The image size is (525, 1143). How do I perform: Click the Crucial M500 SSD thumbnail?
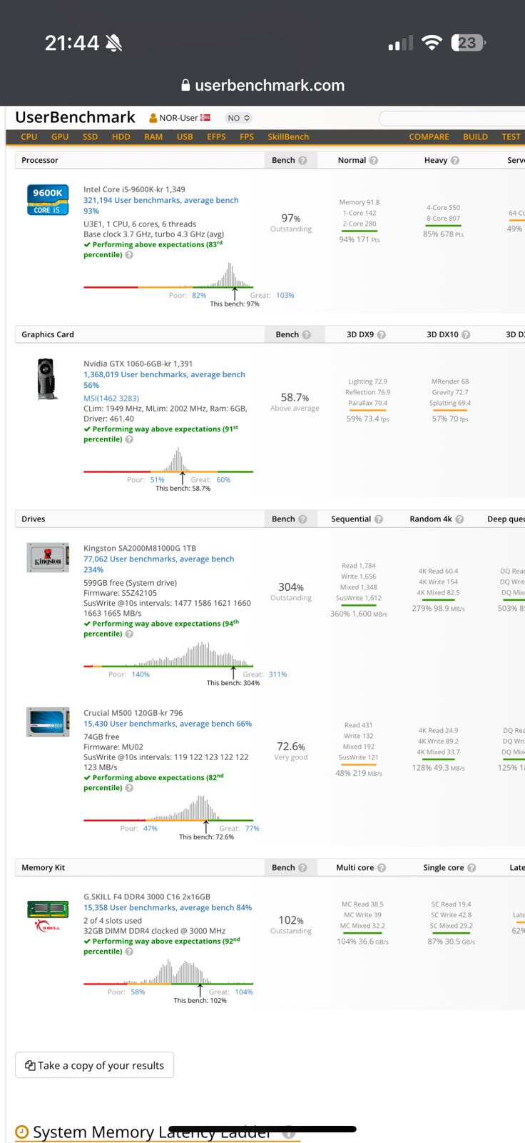pos(48,722)
